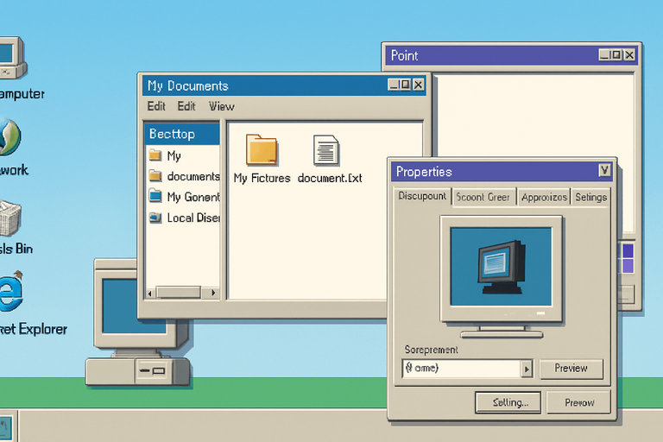
Task: Open the My Fictures folder icon
Action: pos(262,150)
